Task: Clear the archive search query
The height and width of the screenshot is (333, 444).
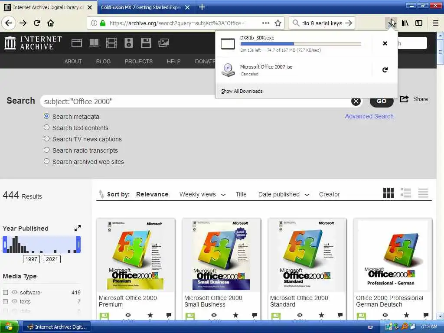Action: point(356,101)
